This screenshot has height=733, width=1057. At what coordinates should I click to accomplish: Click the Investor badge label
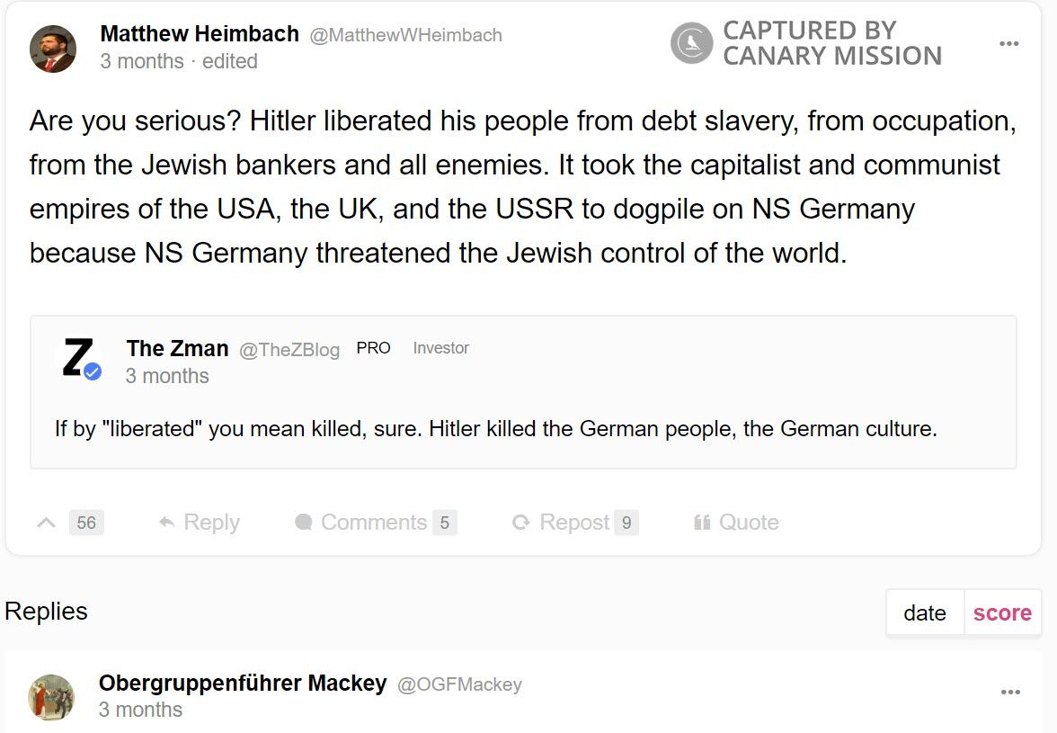440,348
